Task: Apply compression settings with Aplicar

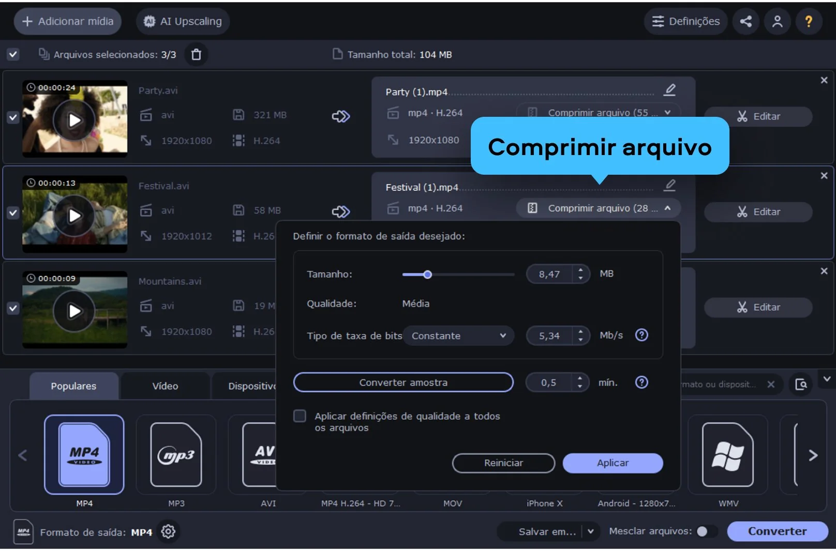Action: tap(613, 463)
